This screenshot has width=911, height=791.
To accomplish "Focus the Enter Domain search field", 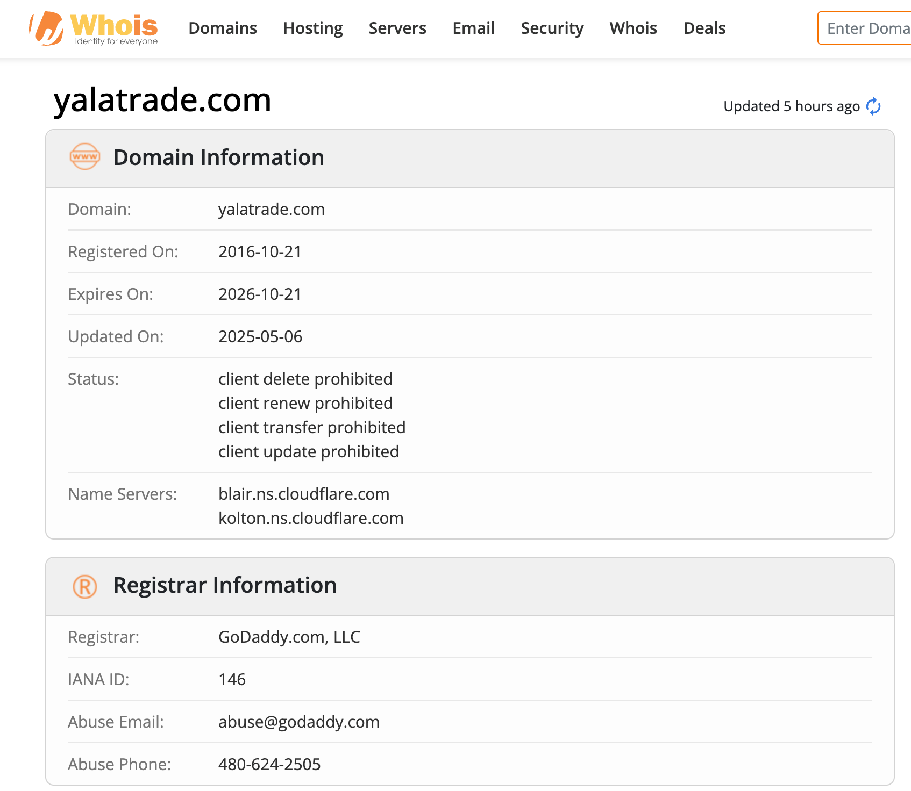I will pos(864,28).
